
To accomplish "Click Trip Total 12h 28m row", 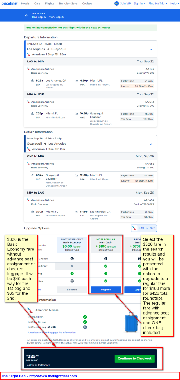I will (137, 119).
